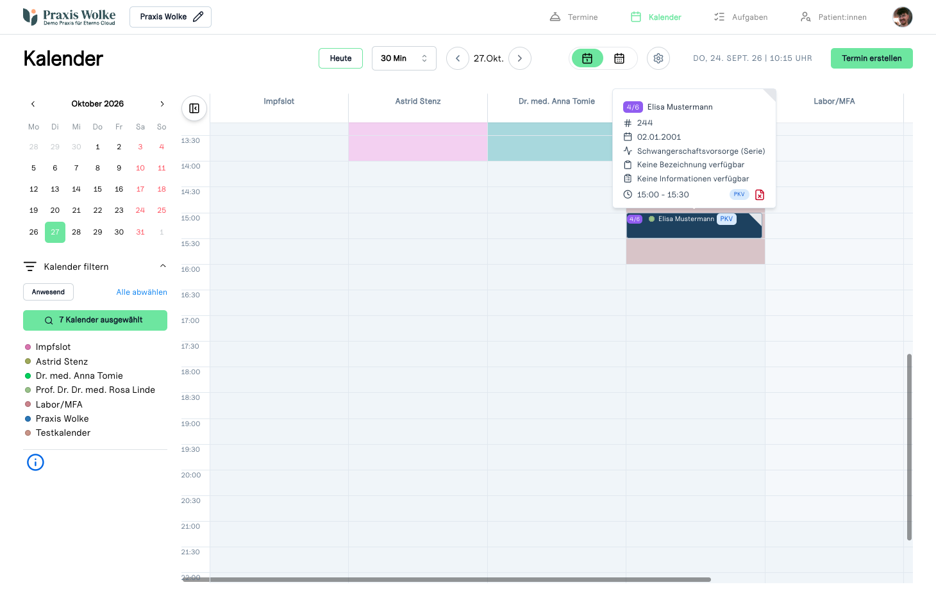Open the 7 Kalender ausgewählt selector
The height and width of the screenshot is (612, 936).
point(95,320)
